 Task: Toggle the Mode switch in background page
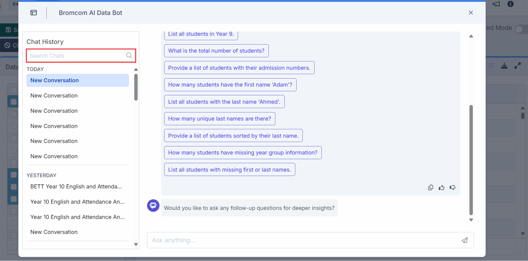coord(521,29)
